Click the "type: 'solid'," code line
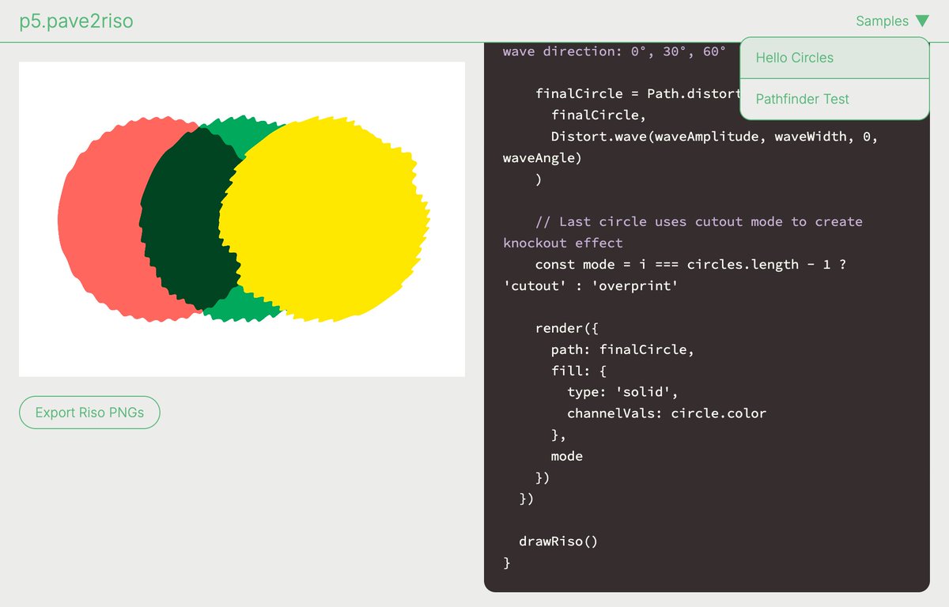This screenshot has height=607, width=949. point(622,392)
